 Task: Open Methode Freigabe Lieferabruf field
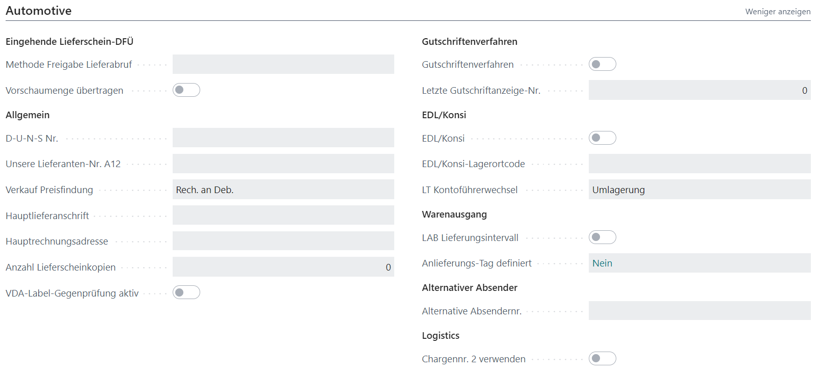point(283,64)
